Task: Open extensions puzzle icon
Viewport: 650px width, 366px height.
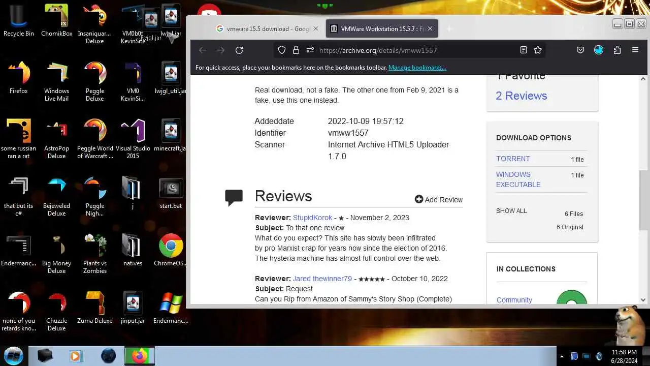Action: 617,50
